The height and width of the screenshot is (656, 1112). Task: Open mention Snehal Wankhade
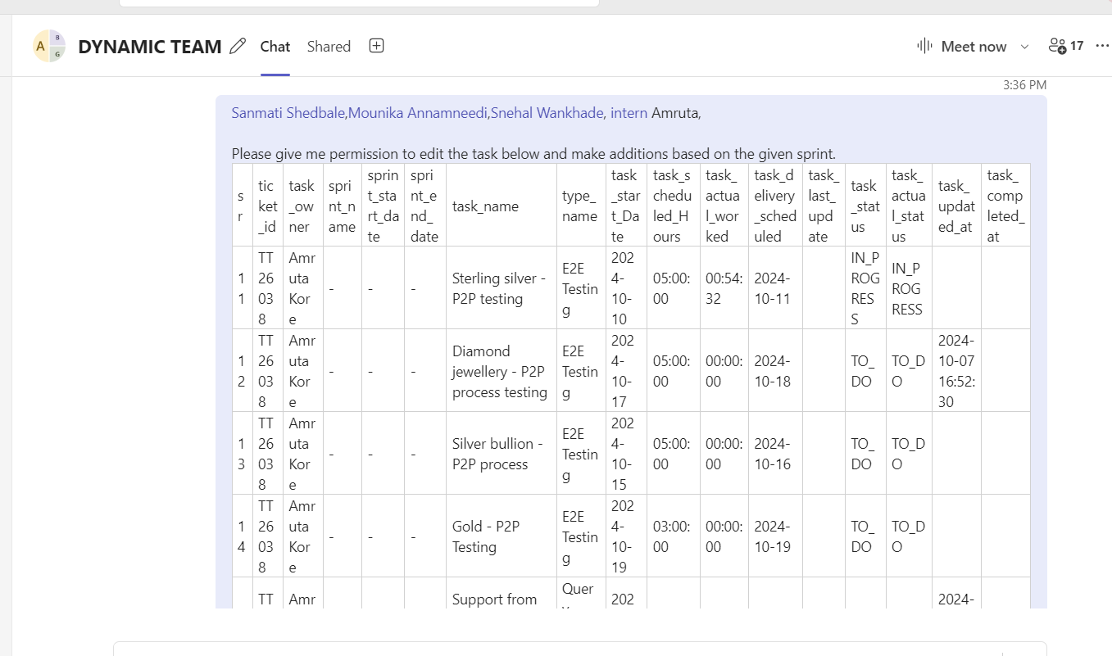547,113
